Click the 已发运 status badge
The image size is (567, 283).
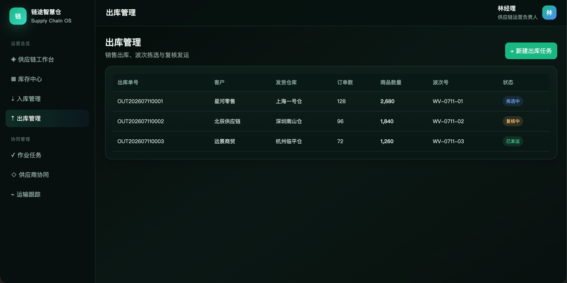(x=513, y=141)
